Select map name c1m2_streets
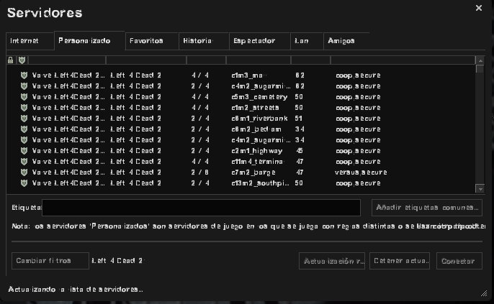This screenshot has width=494, height=304. tap(255, 108)
